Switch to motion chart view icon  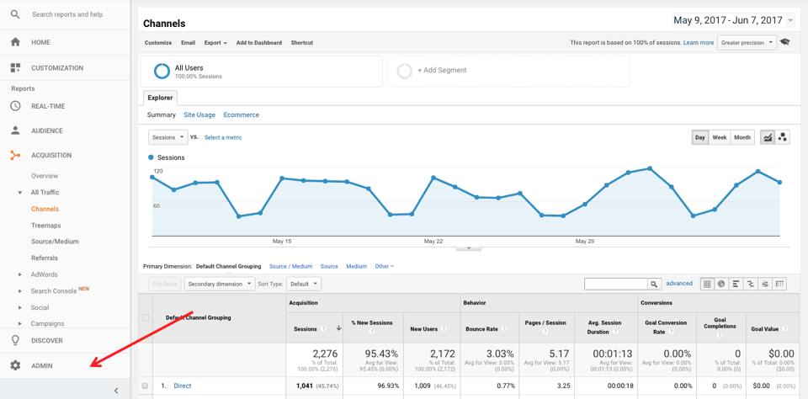(783, 137)
